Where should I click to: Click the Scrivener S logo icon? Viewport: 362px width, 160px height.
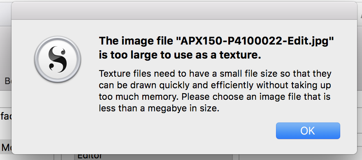click(58, 59)
